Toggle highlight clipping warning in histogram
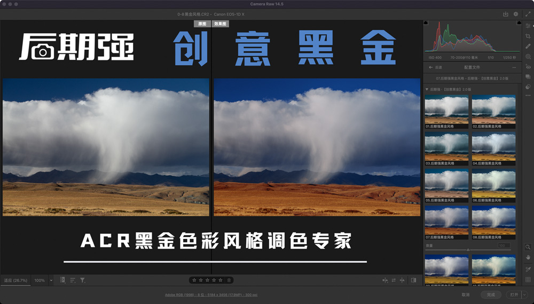The height and width of the screenshot is (304, 534). 519,22
